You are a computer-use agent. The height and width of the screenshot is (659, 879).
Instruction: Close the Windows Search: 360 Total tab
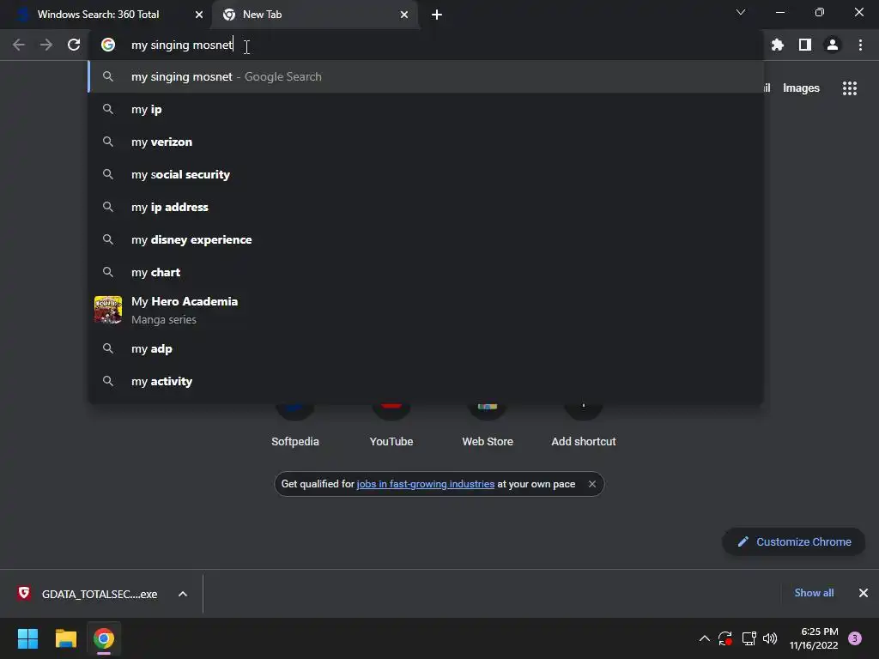point(199,15)
